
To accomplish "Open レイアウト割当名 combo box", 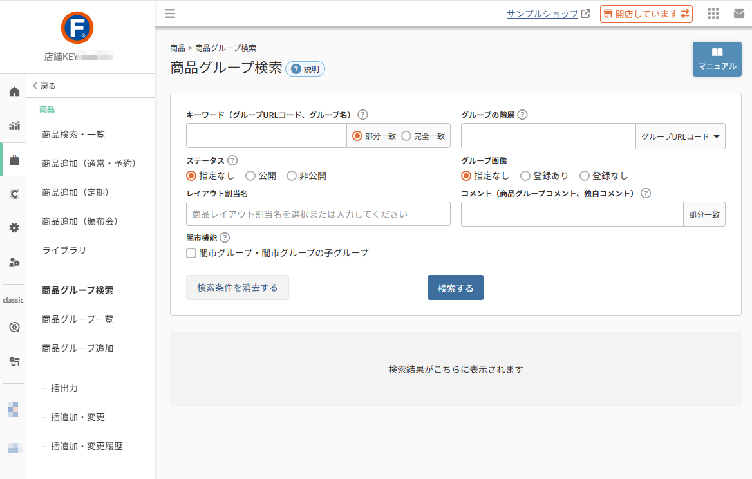I will tap(318, 214).
